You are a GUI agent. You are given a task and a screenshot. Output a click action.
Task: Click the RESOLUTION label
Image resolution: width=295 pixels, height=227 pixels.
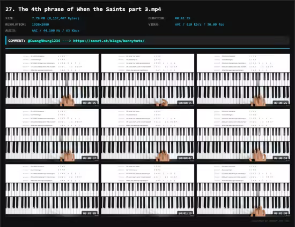pos(16,25)
